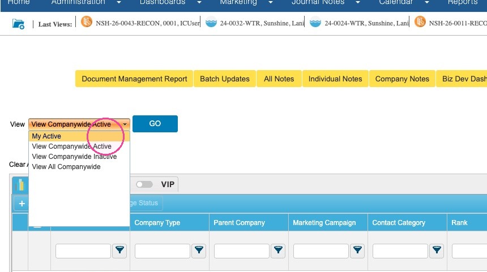Open Biz Dev Dashboard button

point(462,79)
